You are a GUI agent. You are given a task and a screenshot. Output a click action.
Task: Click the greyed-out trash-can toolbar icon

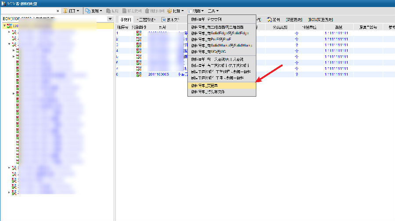click(x=147, y=11)
